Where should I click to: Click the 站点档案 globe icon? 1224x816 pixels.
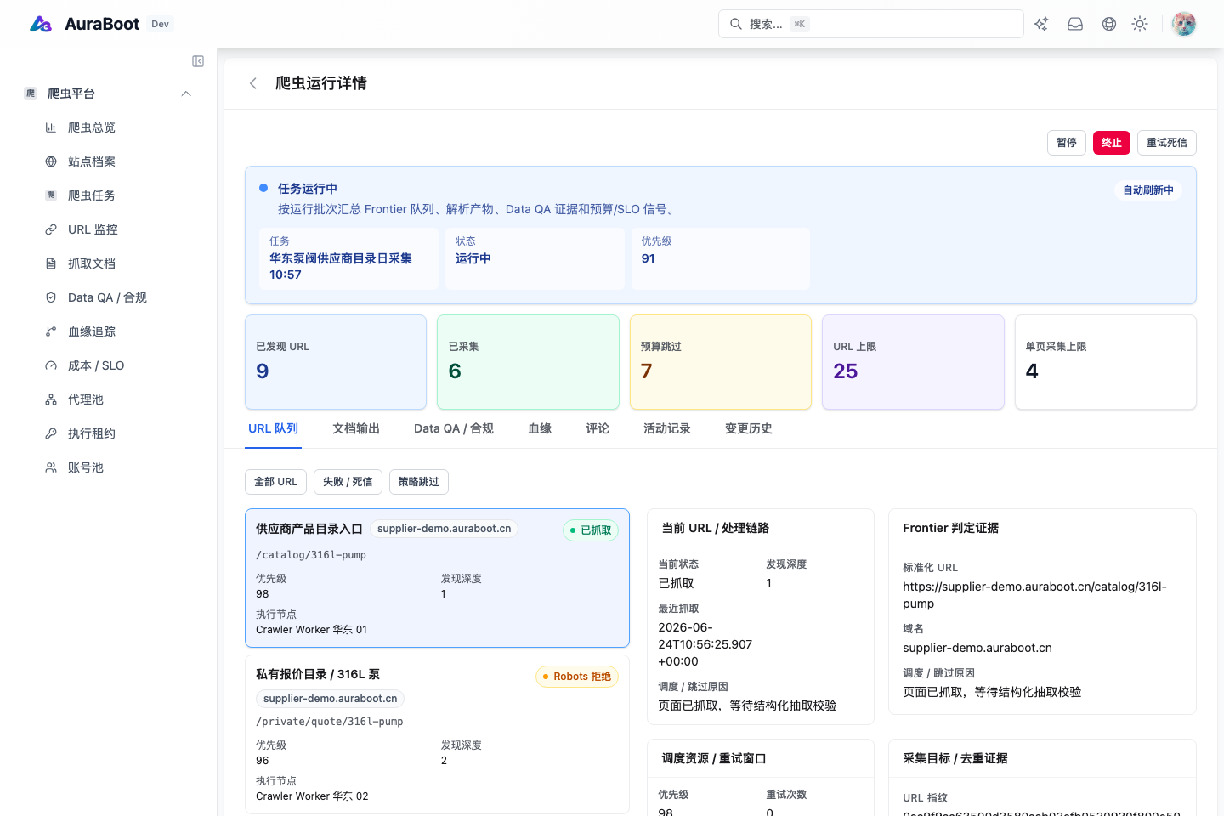(x=51, y=161)
